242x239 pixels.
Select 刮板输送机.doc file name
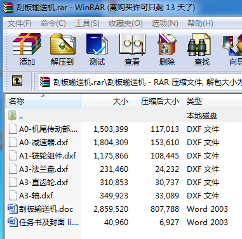pyautogui.click(x=46, y=209)
